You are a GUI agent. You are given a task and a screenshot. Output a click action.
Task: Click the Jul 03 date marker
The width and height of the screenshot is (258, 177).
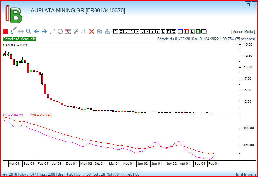[57, 164]
